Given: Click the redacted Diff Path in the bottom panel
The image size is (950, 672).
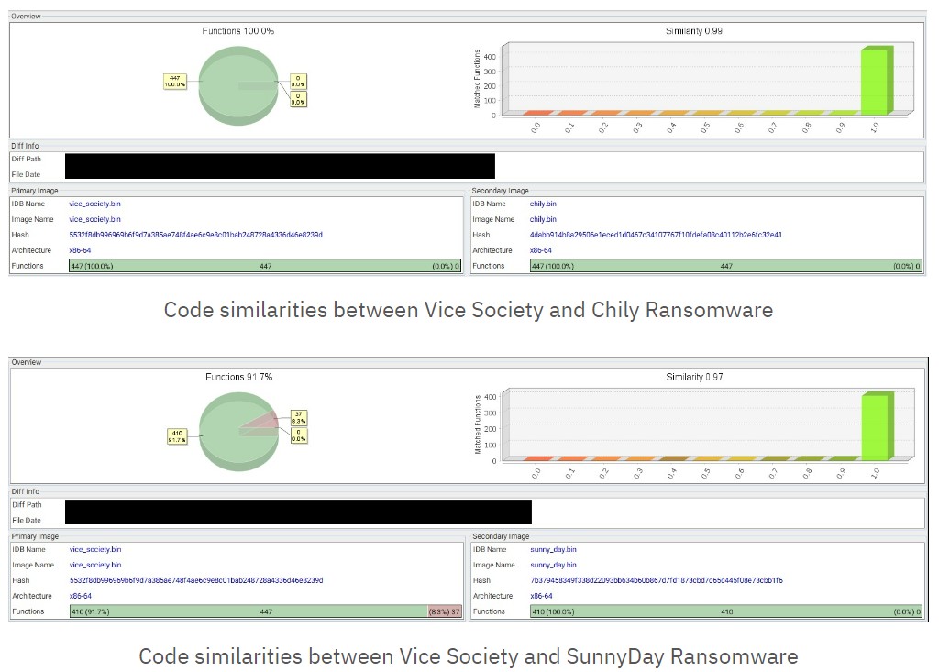Looking at the screenshot, I should point(298,505).
